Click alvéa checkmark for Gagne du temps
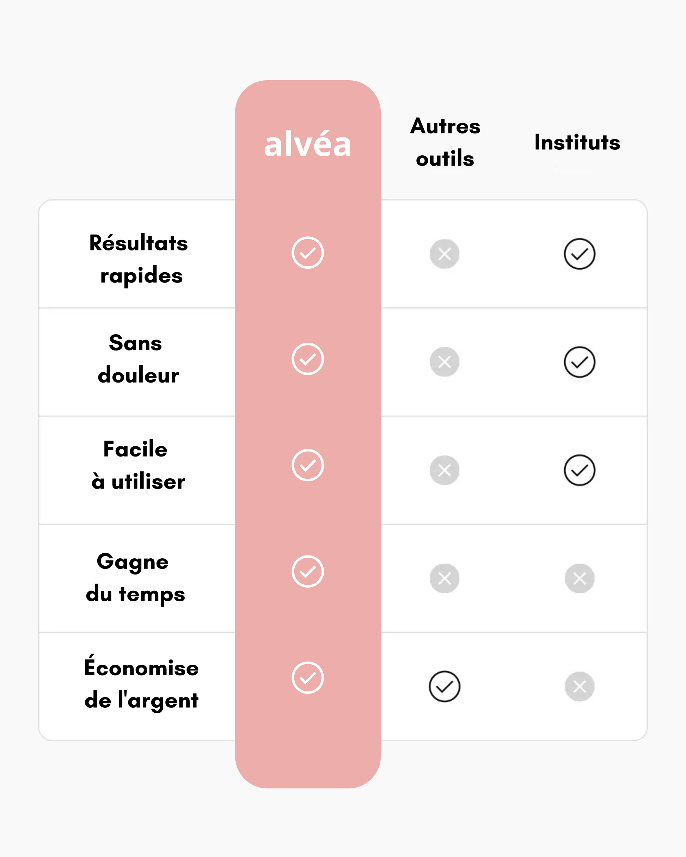This screenshot has width=686, height=857. click(308, 571)
